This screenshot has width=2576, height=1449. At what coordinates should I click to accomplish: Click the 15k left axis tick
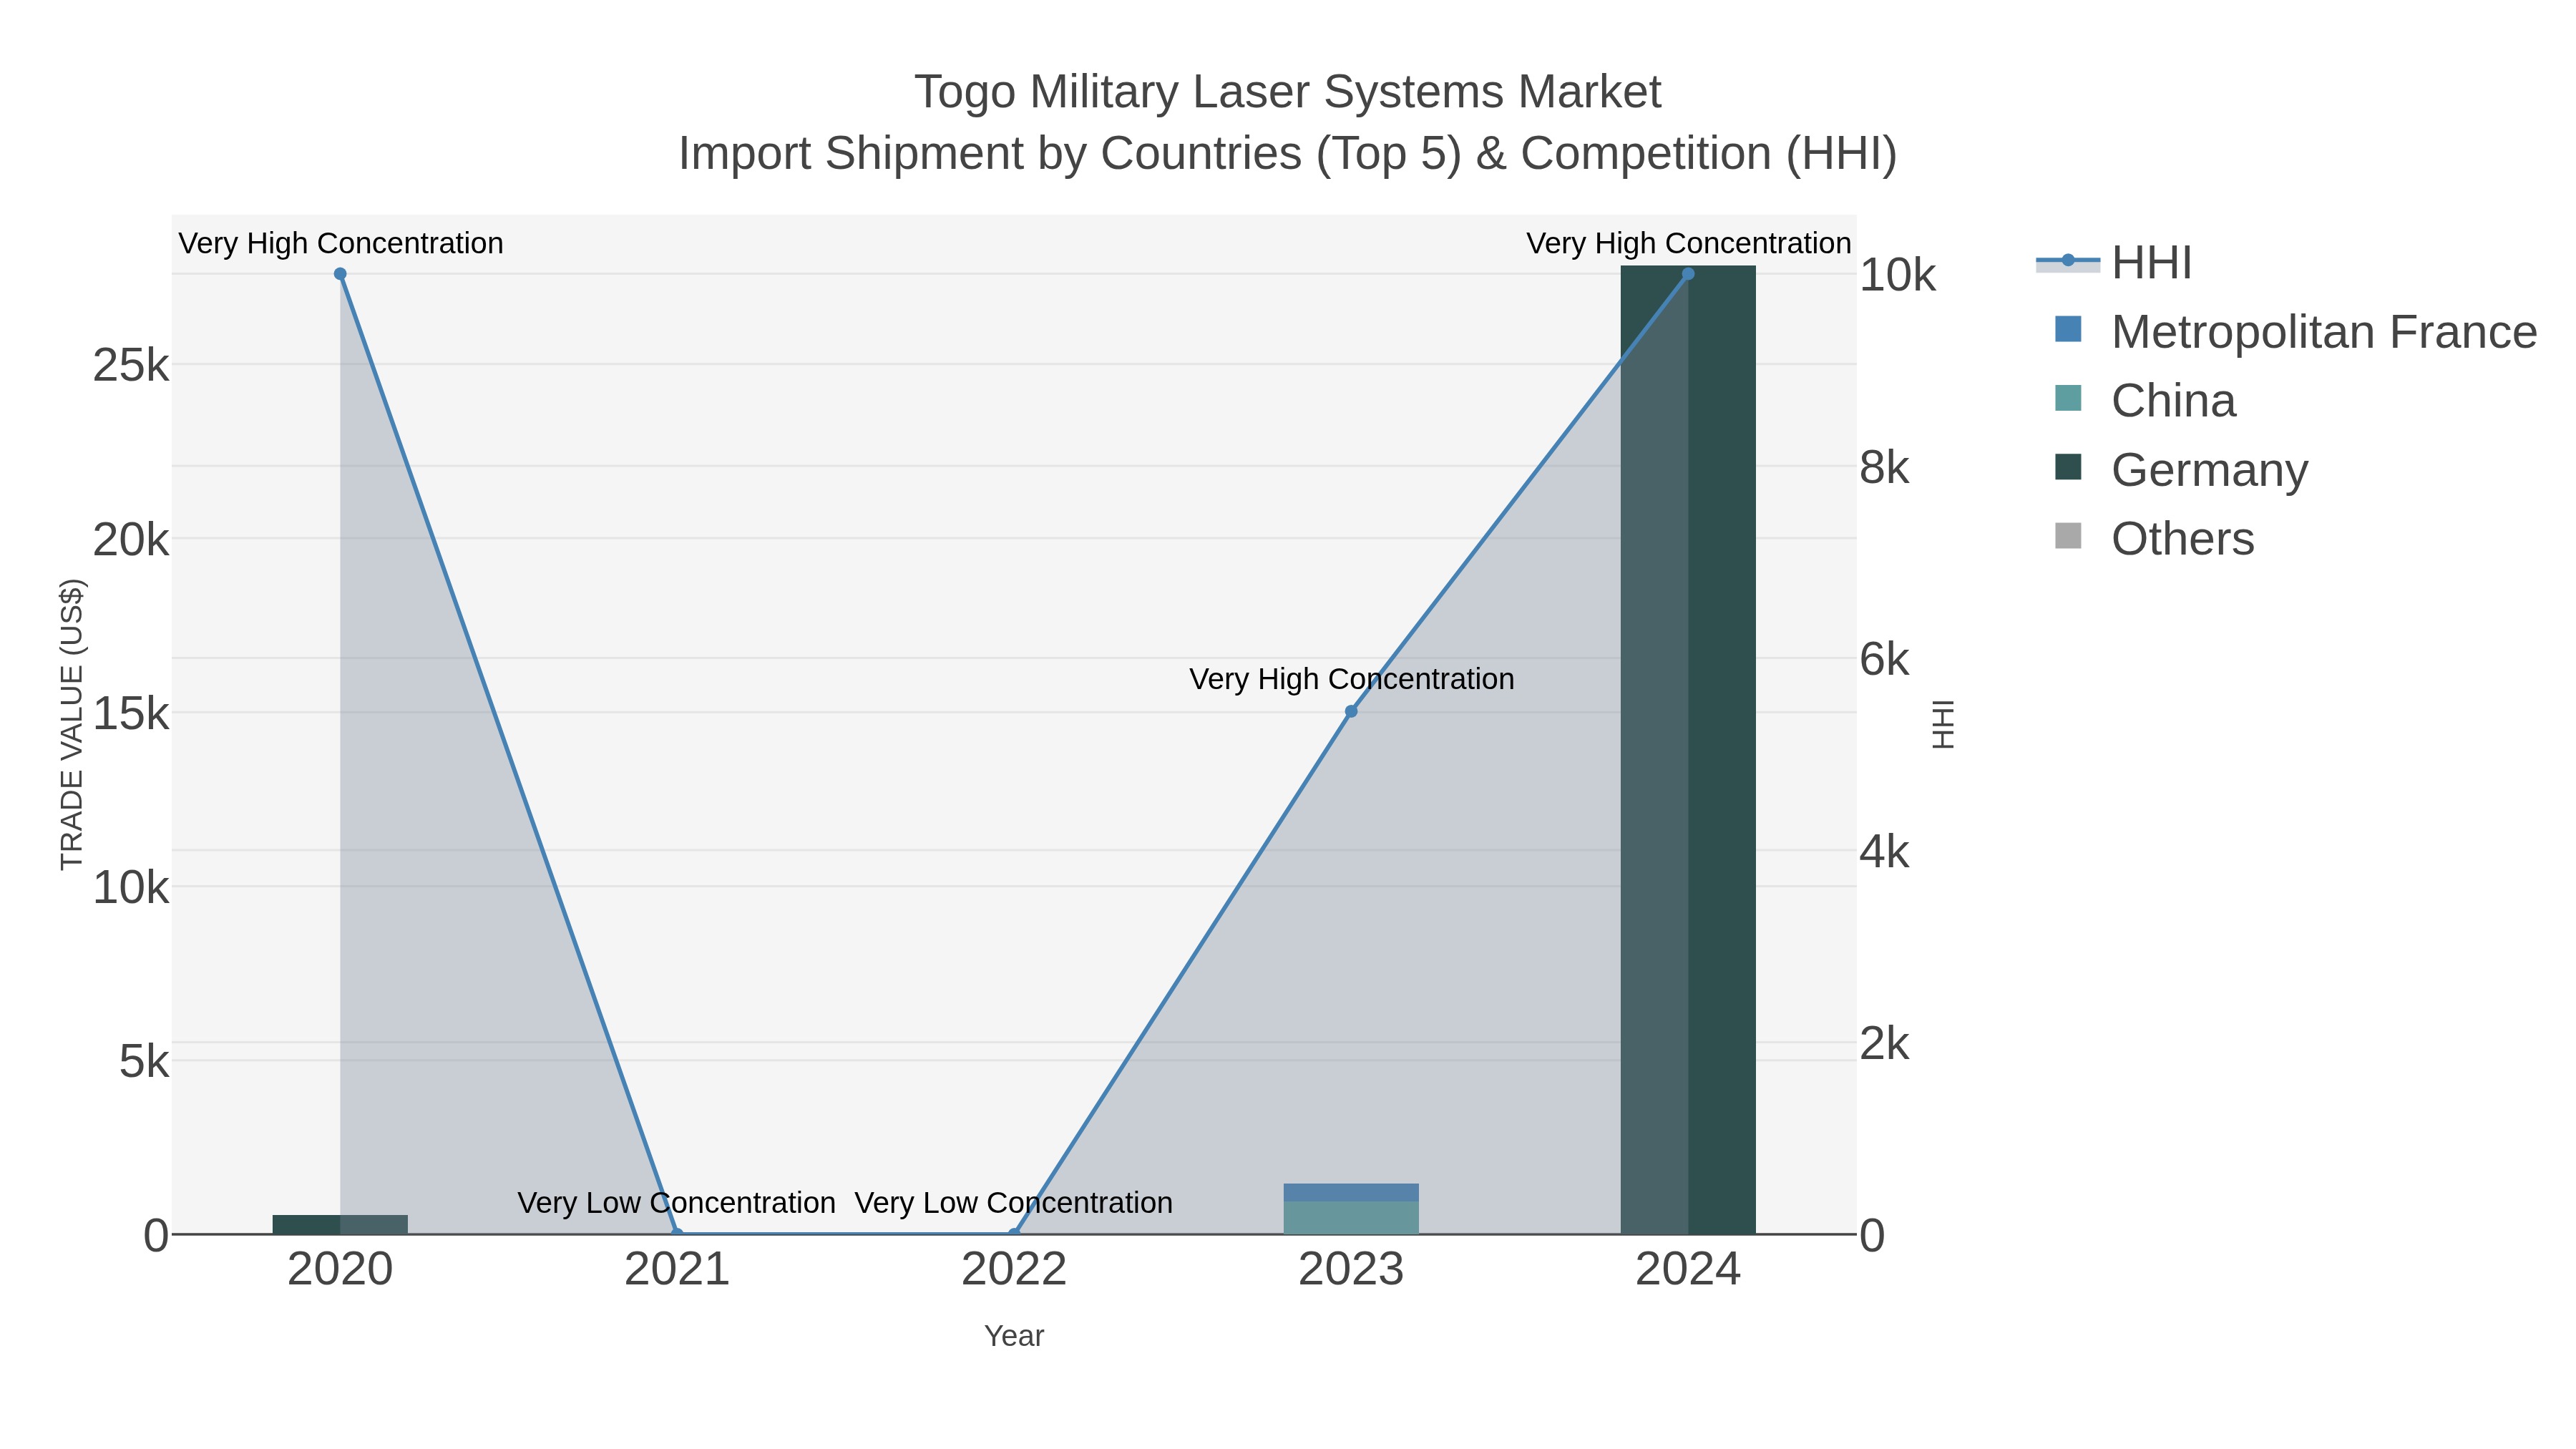pos(131,714)
